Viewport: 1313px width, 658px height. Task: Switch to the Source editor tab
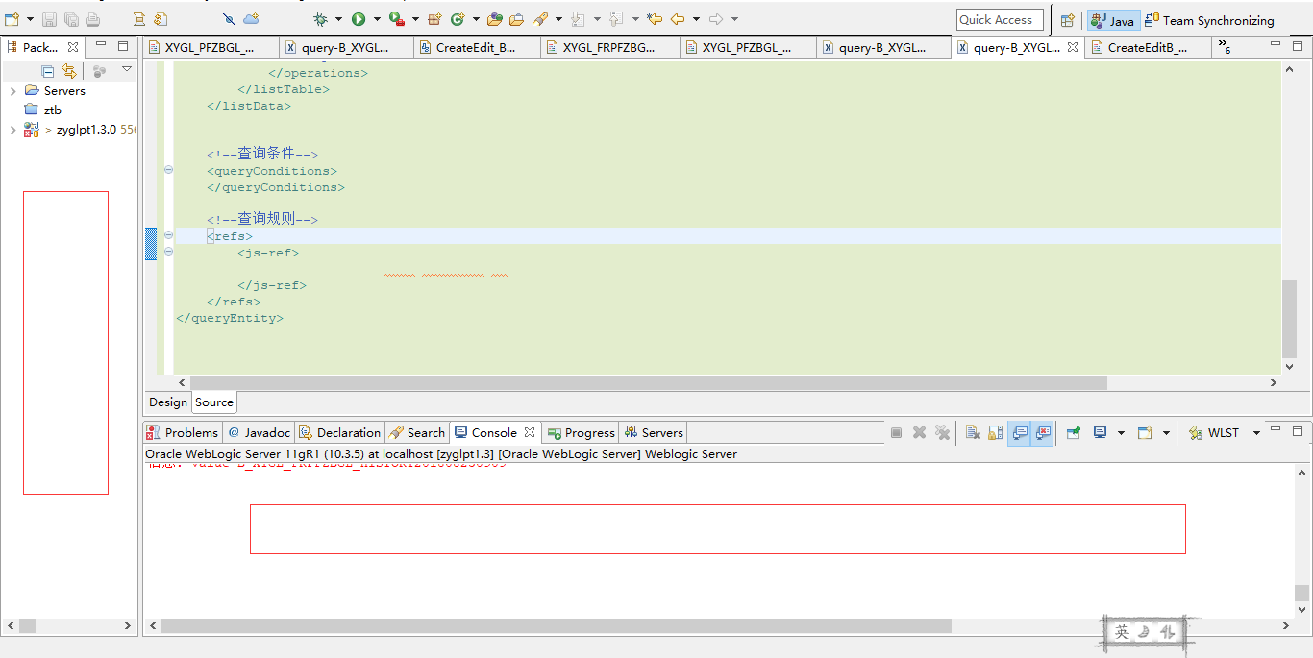click(214, 402)
